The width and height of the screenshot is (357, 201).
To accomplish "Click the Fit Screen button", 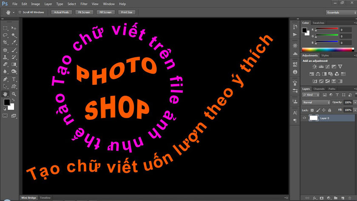I will pos(84,12).
